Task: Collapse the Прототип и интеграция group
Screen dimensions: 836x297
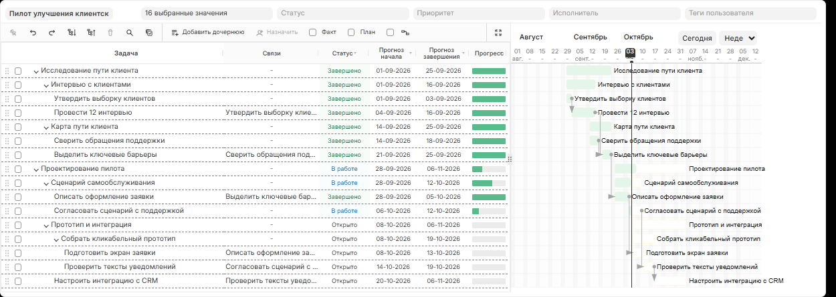Action: click(46, 225)
